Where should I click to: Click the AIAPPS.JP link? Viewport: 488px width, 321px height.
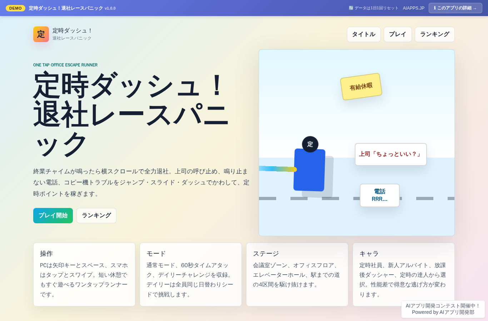(x=414, y=8)
